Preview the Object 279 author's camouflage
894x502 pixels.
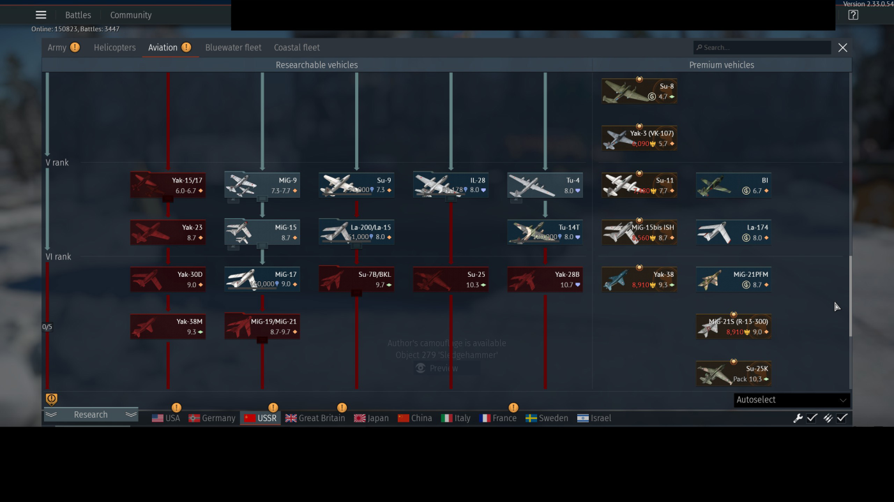pyautogui.click(x=437, y=368)
